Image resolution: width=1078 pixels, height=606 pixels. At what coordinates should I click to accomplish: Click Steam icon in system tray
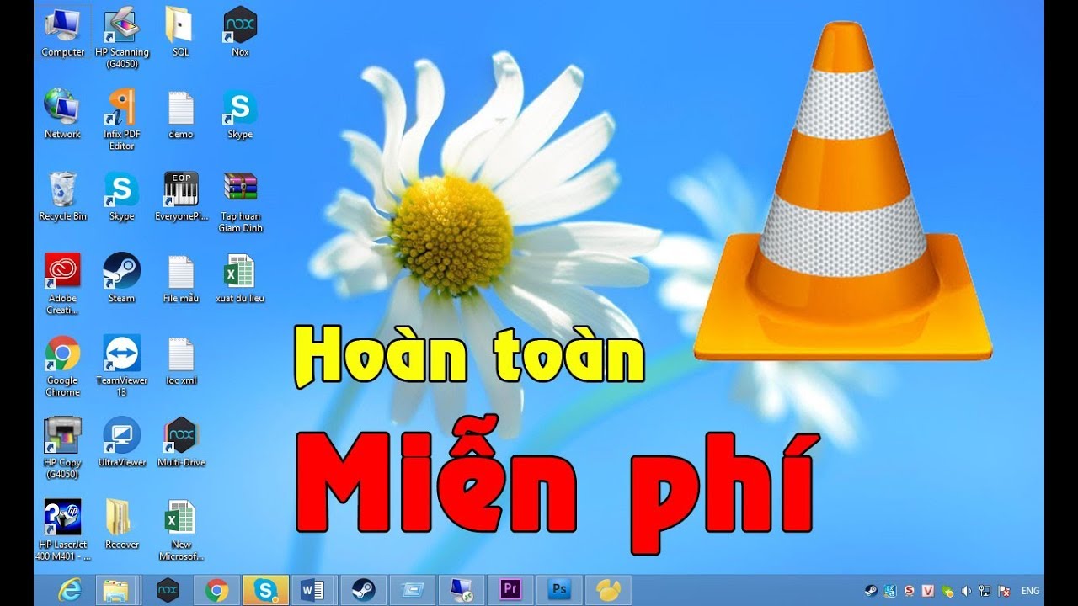(871, 591)
